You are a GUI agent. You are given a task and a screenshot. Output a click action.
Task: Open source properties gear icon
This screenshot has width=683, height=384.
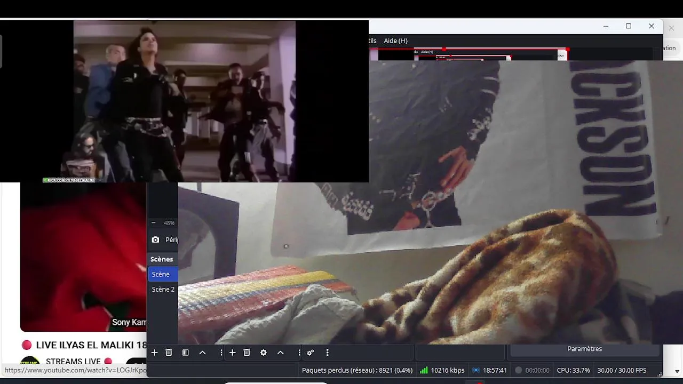263,353
